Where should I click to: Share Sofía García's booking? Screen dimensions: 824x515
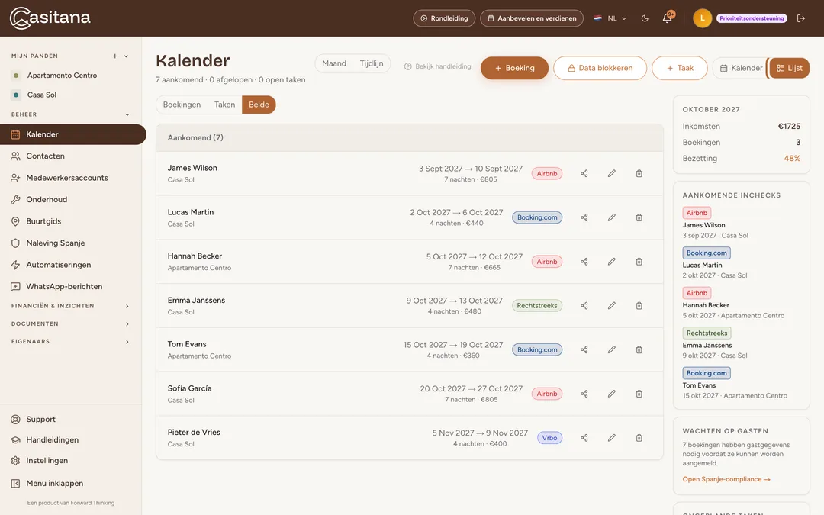[584, 394]
